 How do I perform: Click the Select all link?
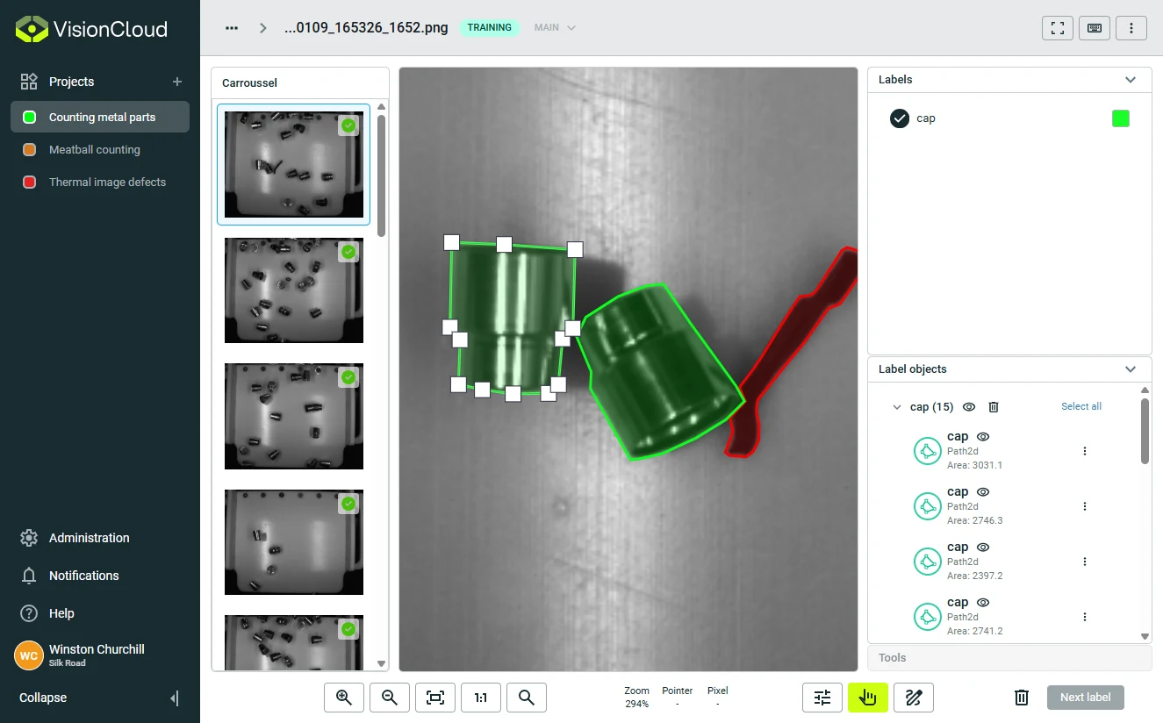point(1081,407)
